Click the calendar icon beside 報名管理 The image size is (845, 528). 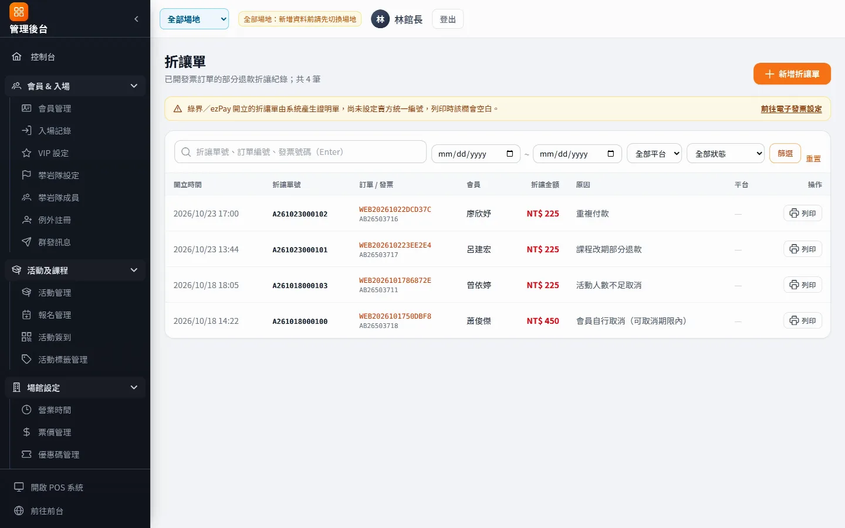26,314
